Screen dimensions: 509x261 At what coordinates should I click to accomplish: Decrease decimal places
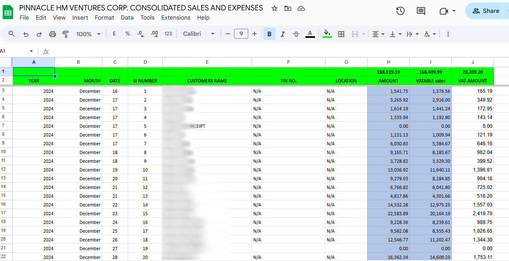(141, 34)
